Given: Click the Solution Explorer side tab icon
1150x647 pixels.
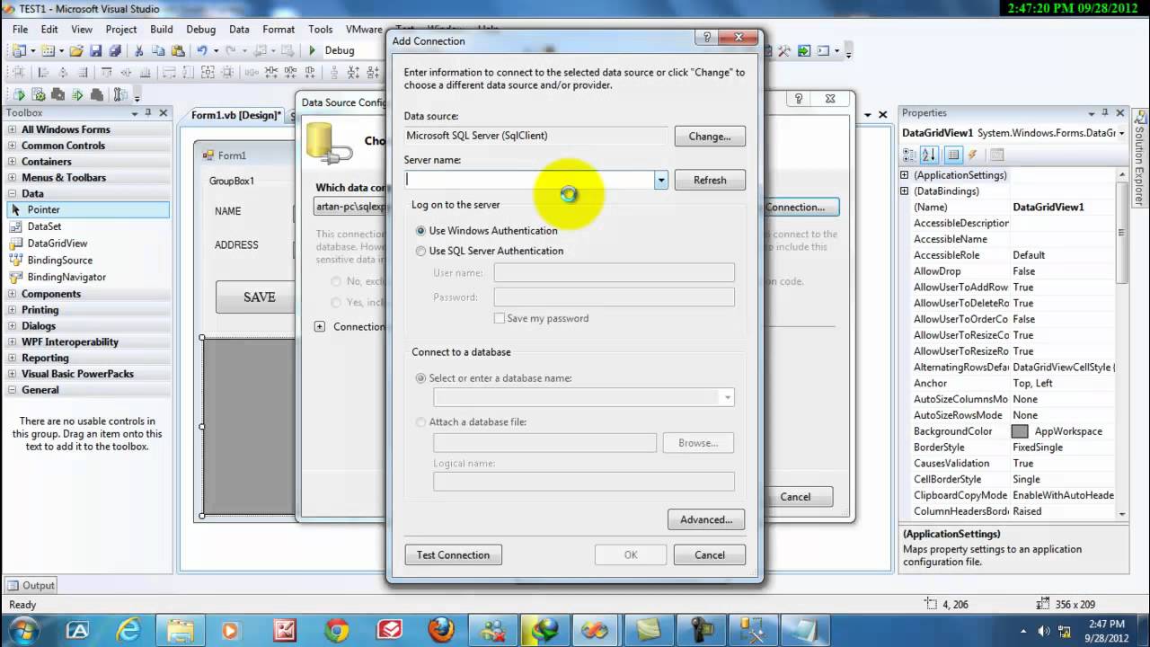Looking at the screenshot, I should [1141, 118].
